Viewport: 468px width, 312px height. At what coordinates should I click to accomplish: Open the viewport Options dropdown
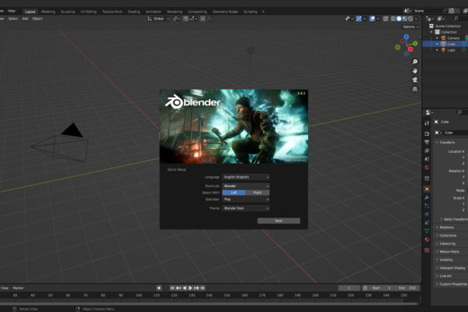410,27
